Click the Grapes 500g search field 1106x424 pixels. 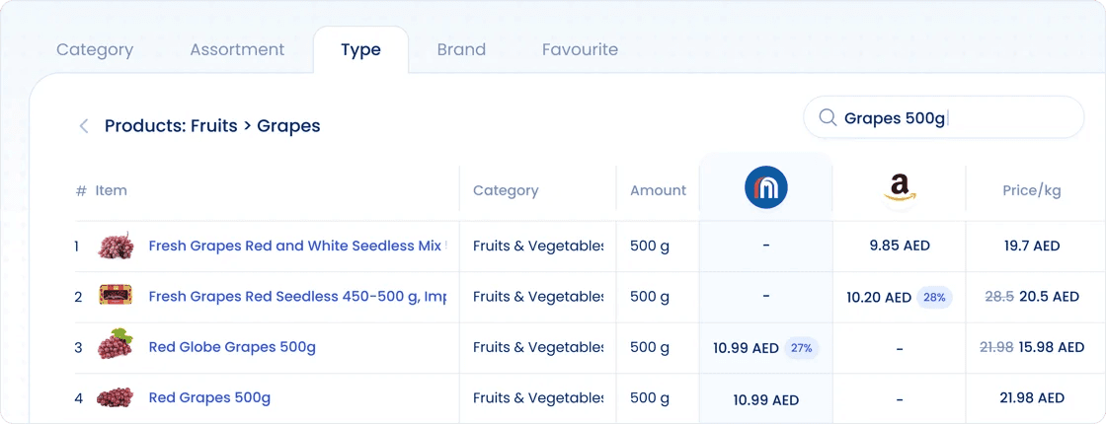[944, 117]
